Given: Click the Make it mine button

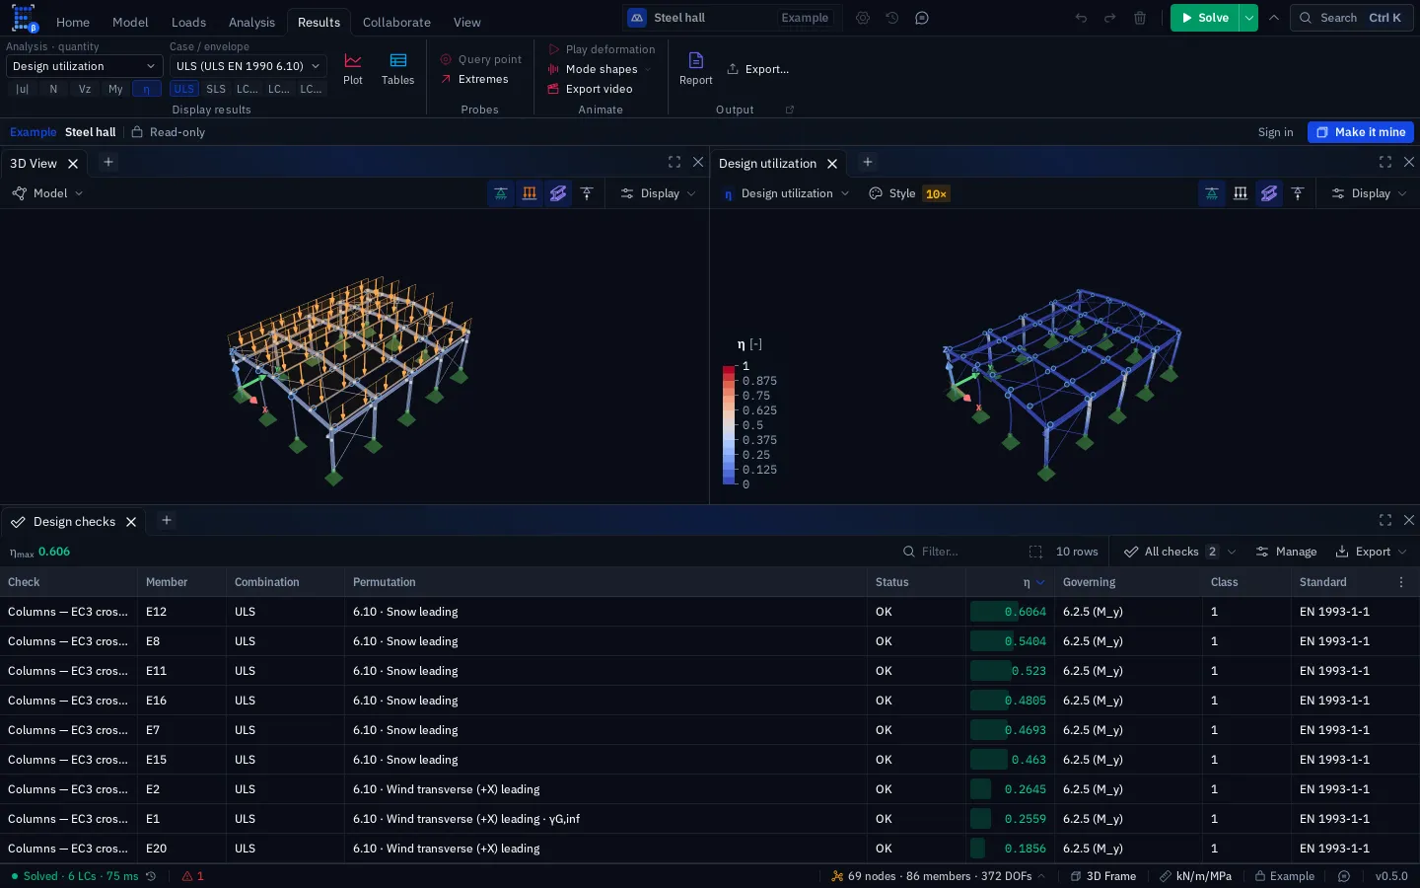Looking at the screenshot, I should pyautogui.click(x=1361, y=132).
